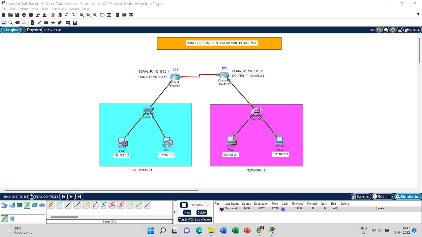Step back in play controls

pos(64,197)
